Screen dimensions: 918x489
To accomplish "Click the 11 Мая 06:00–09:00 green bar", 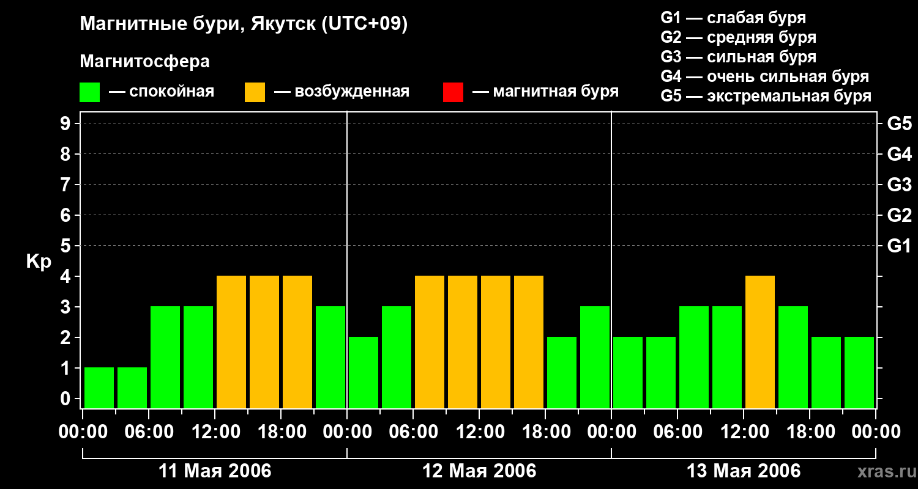I will [165, 357].
